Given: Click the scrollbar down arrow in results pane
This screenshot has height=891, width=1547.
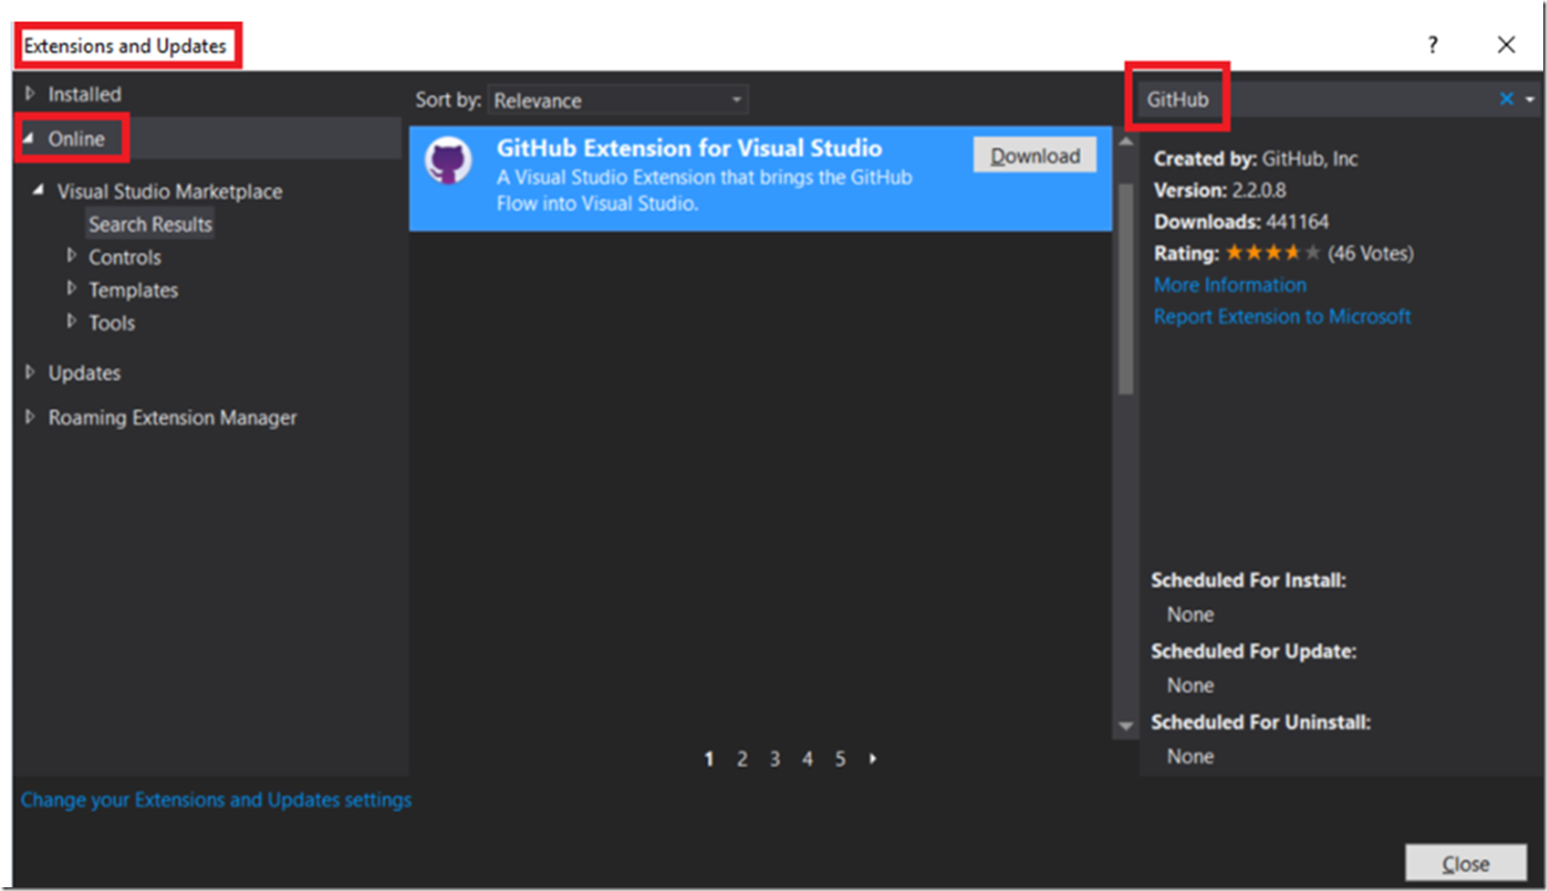Looking at the screenshot, I should coord(1126,727).
